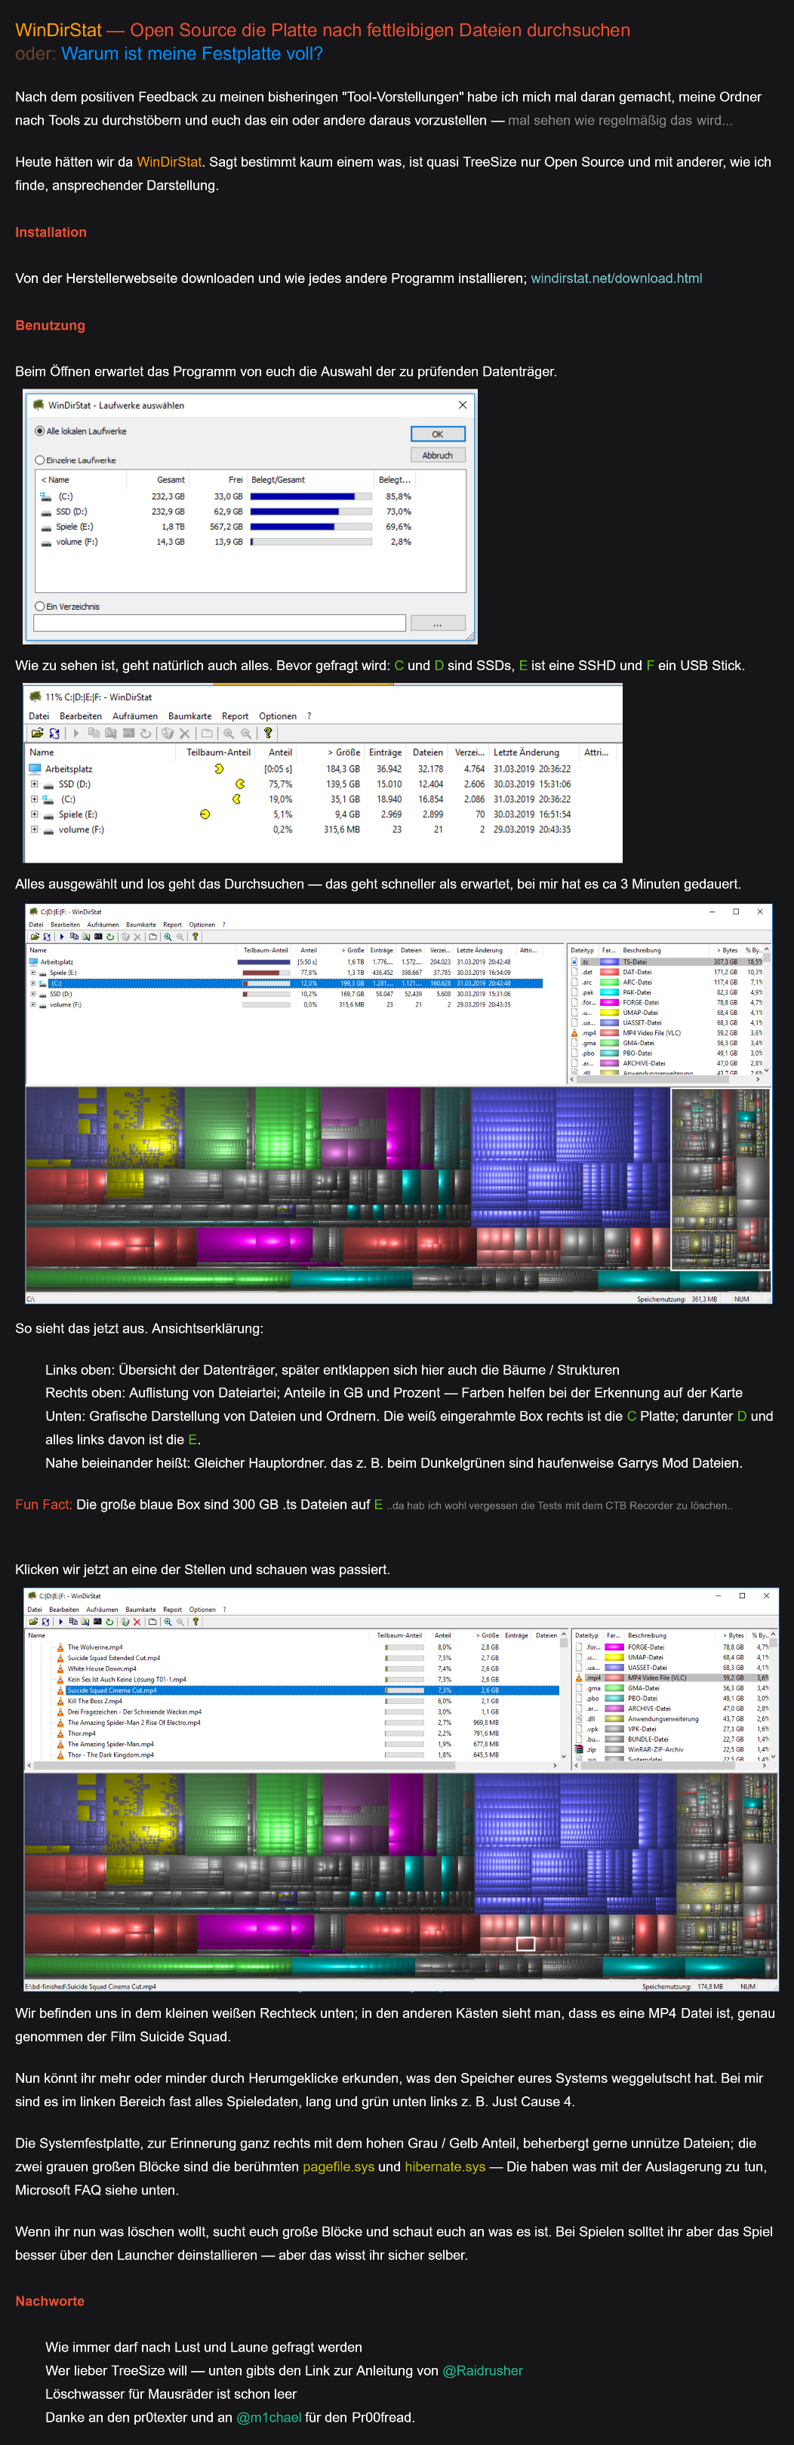Image resolution: width=794 pixels, height=2445 pixels.
Task: Click the red X delete icon in the movie list window toolbar
Action: tap(137, 1622)
